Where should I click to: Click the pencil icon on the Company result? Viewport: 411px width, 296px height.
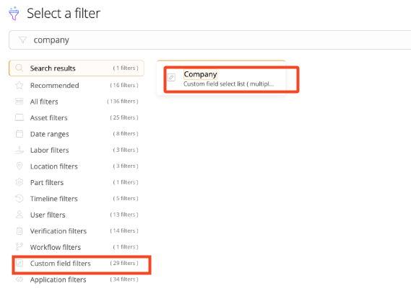[x=171, y=77]
